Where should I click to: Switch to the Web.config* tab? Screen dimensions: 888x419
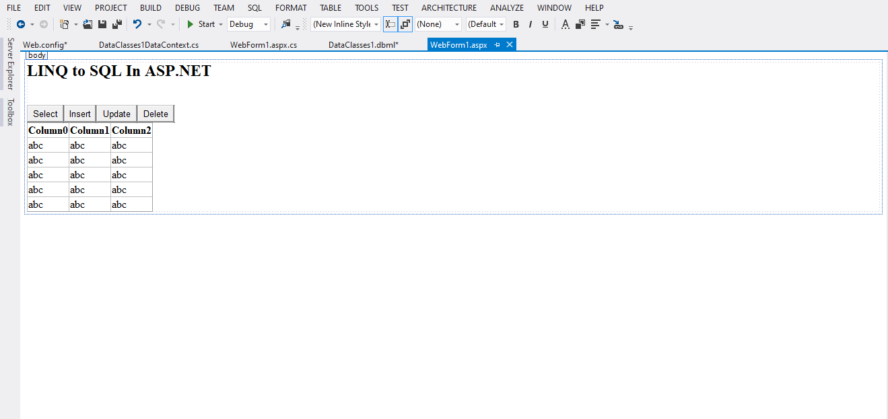coord(45,45)
